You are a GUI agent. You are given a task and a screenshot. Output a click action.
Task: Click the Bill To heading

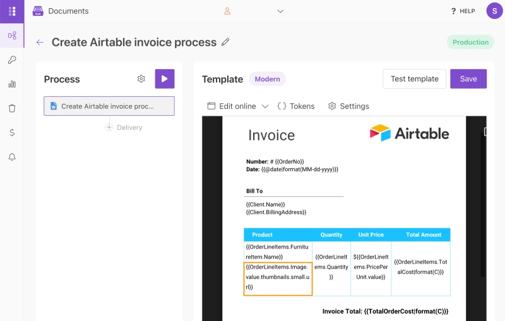[254, 191]
